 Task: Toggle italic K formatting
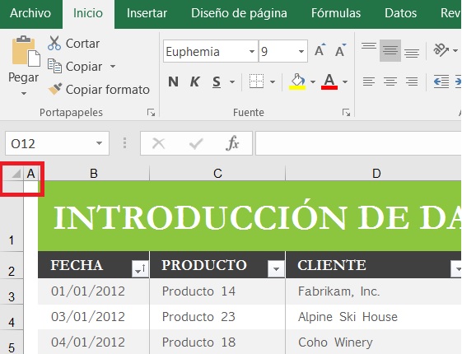[x=194, y=82]
